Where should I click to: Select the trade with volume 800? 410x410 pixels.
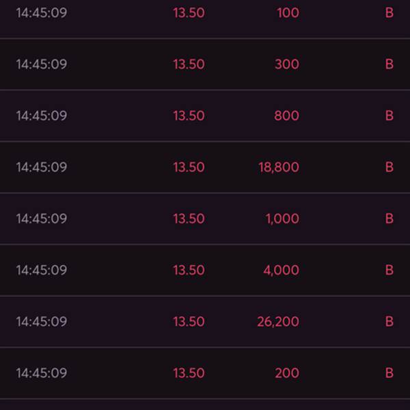(x=286, y=115)
